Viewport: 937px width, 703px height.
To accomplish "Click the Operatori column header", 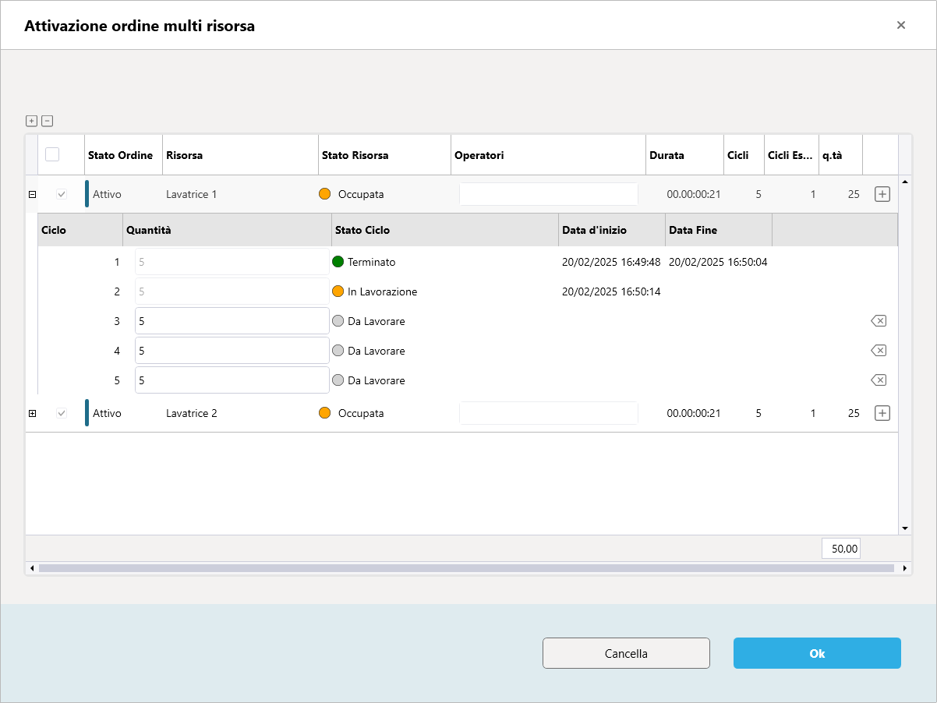I will [548, 155].
